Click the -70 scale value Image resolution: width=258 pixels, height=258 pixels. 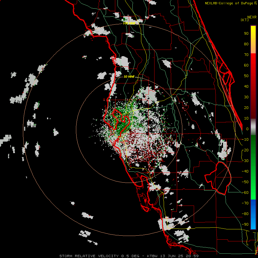click(x=245, y=203)
